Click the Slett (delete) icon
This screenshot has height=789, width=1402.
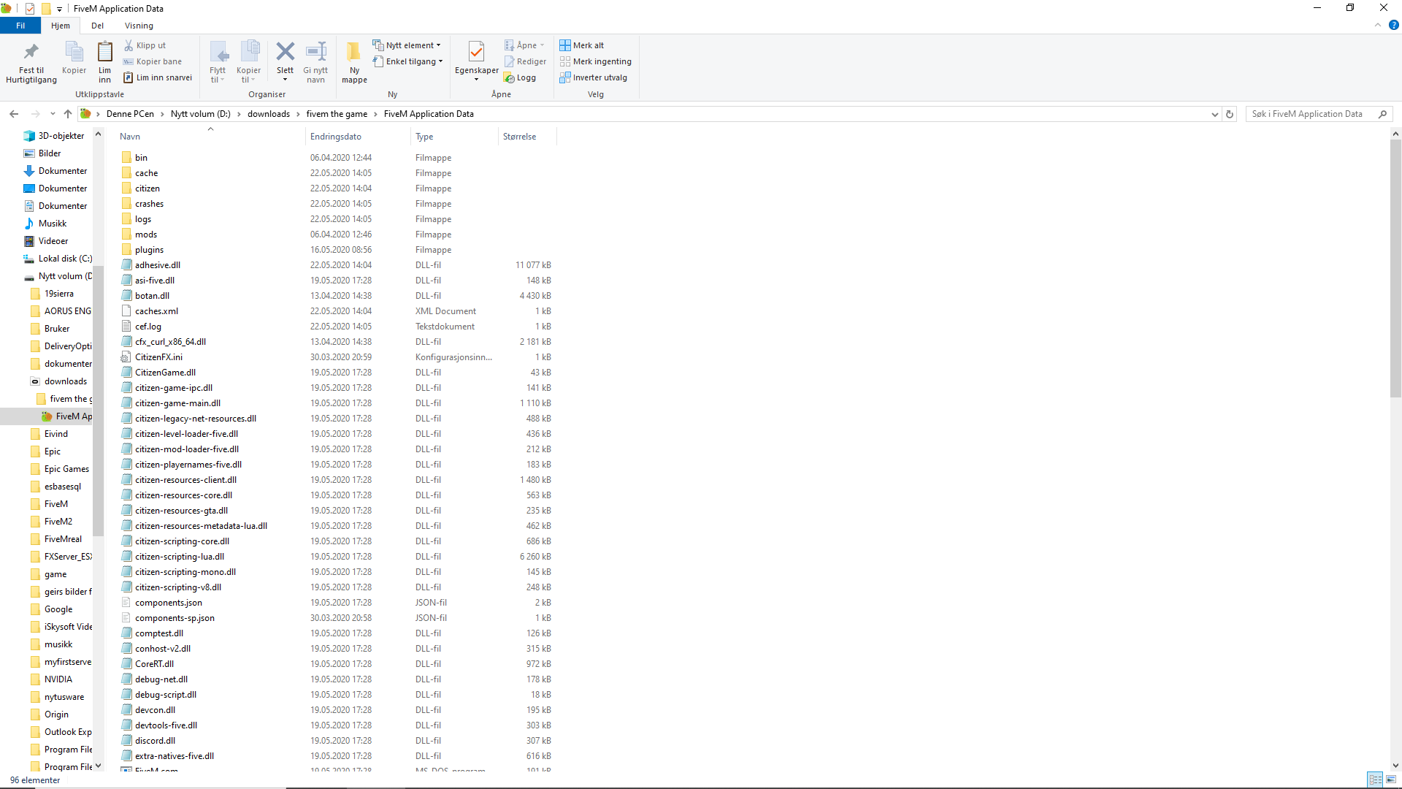(x=285, y=53)
